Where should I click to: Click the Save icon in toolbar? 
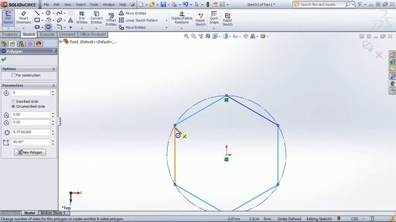point(163,4)
